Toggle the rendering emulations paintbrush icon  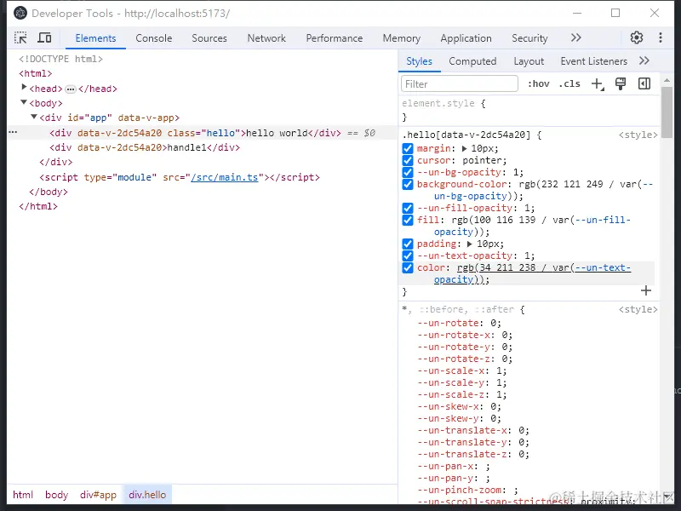pyautogui.click(x=621, y=83)
